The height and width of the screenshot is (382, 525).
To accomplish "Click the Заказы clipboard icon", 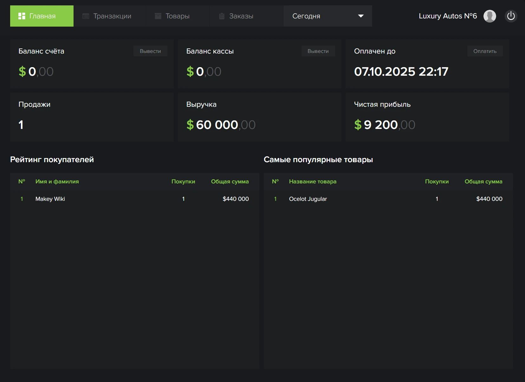I will [x=222, y=16].
